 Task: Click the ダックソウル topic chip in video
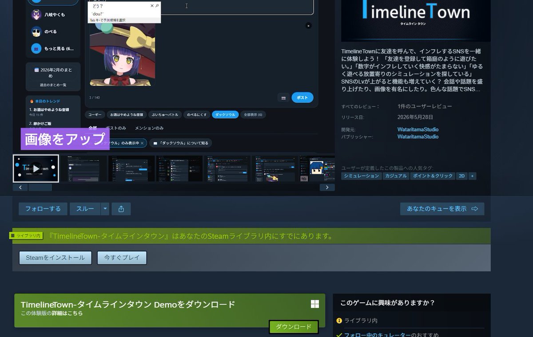tap(225, 114)
